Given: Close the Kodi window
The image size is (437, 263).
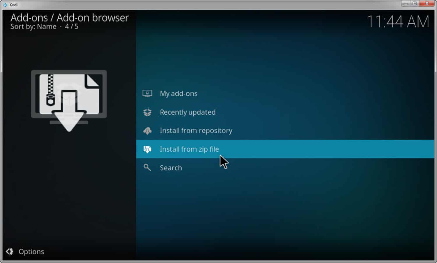Looking at the screenshot, I should 427,3.
